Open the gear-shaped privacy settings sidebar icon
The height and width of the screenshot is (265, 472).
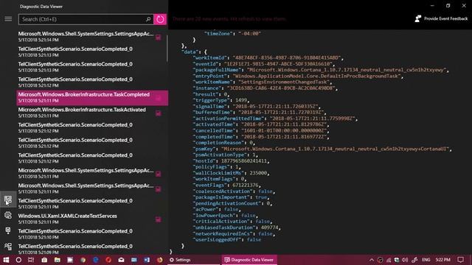[8, 215]
